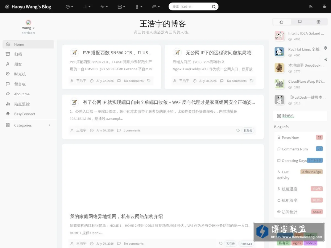Open 留言板 message board in sidebar
The height and width of the screenshot is (248, 331).
coord(28,84)
